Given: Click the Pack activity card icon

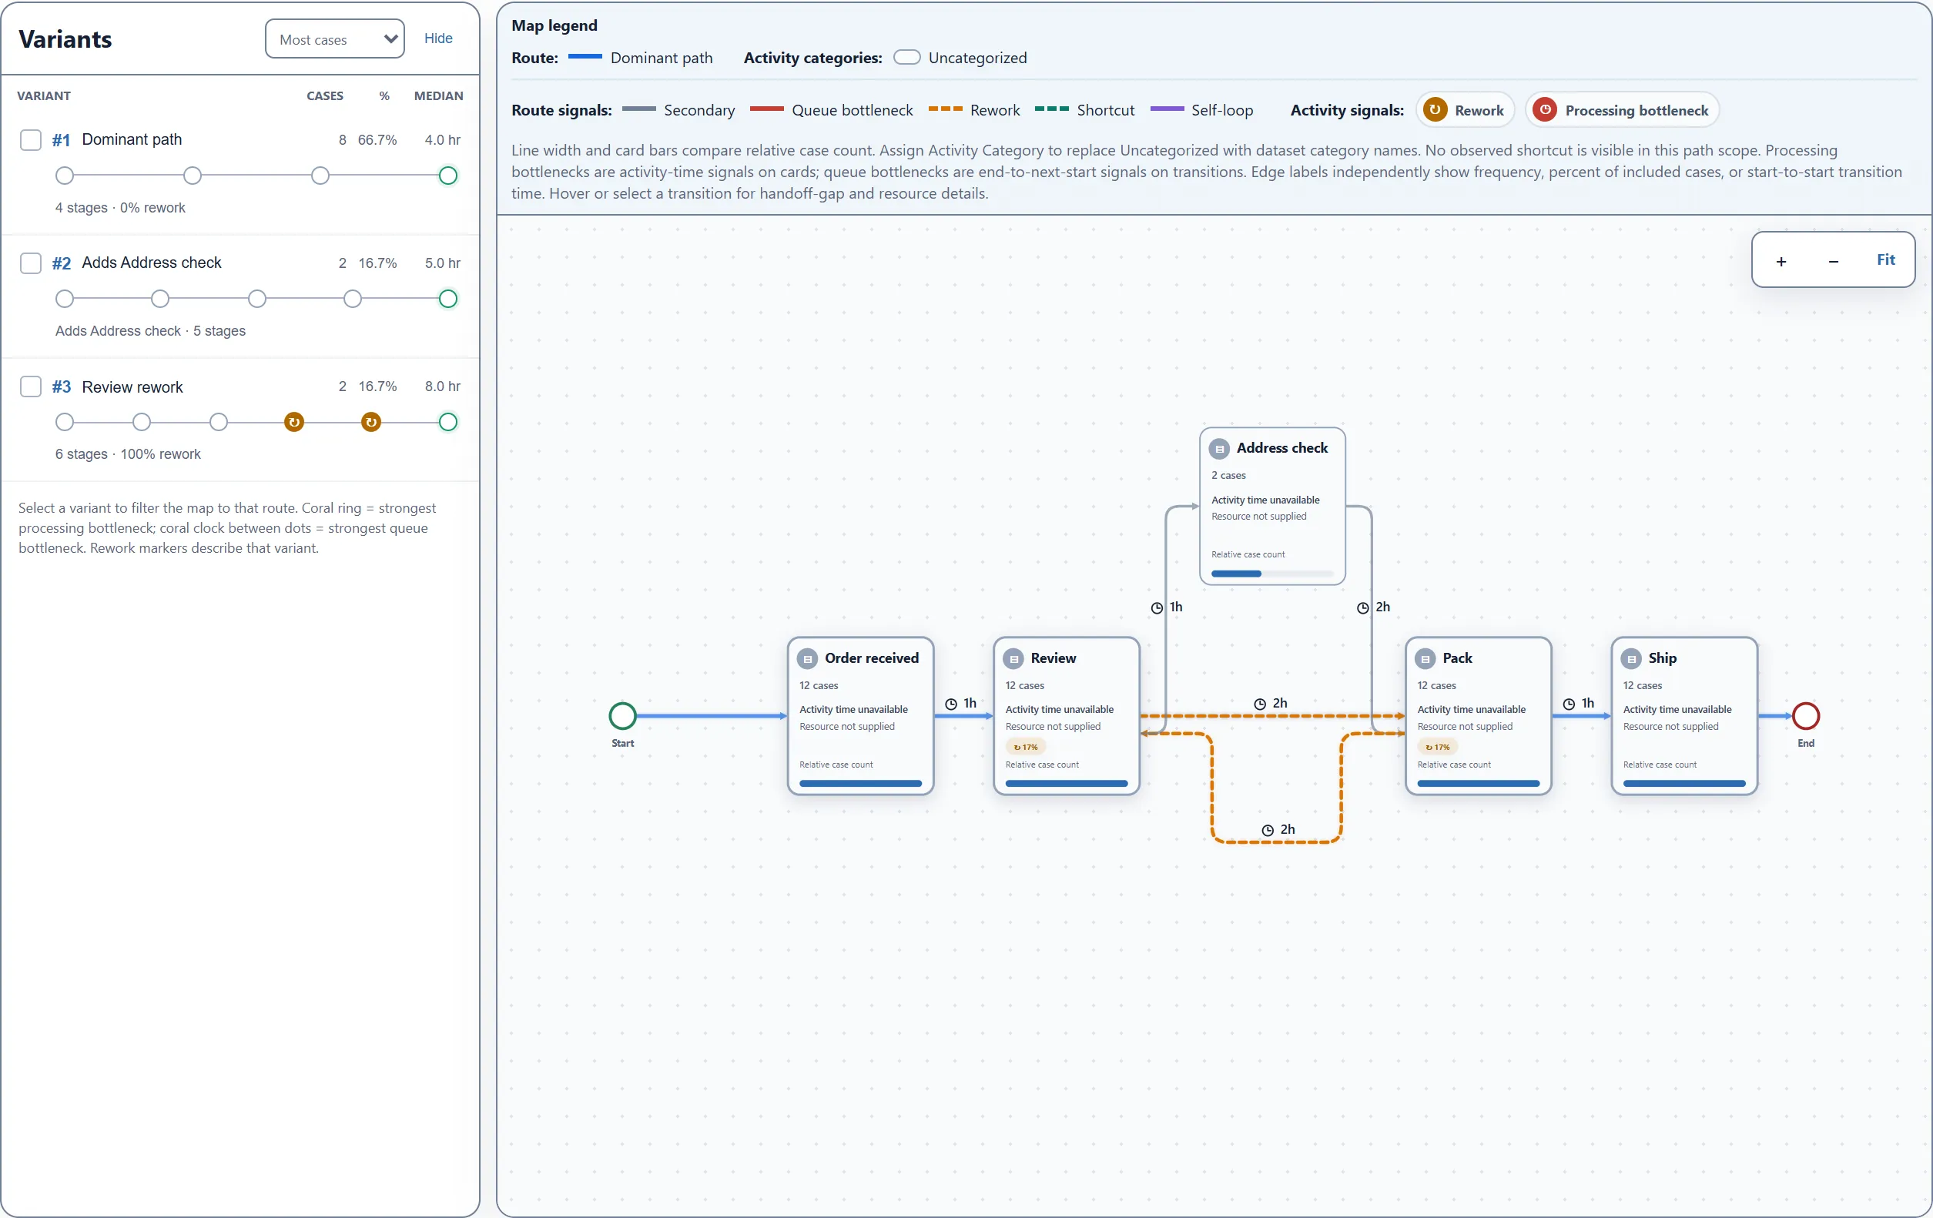Looking at the screenshot, I should pos(1426,659).
